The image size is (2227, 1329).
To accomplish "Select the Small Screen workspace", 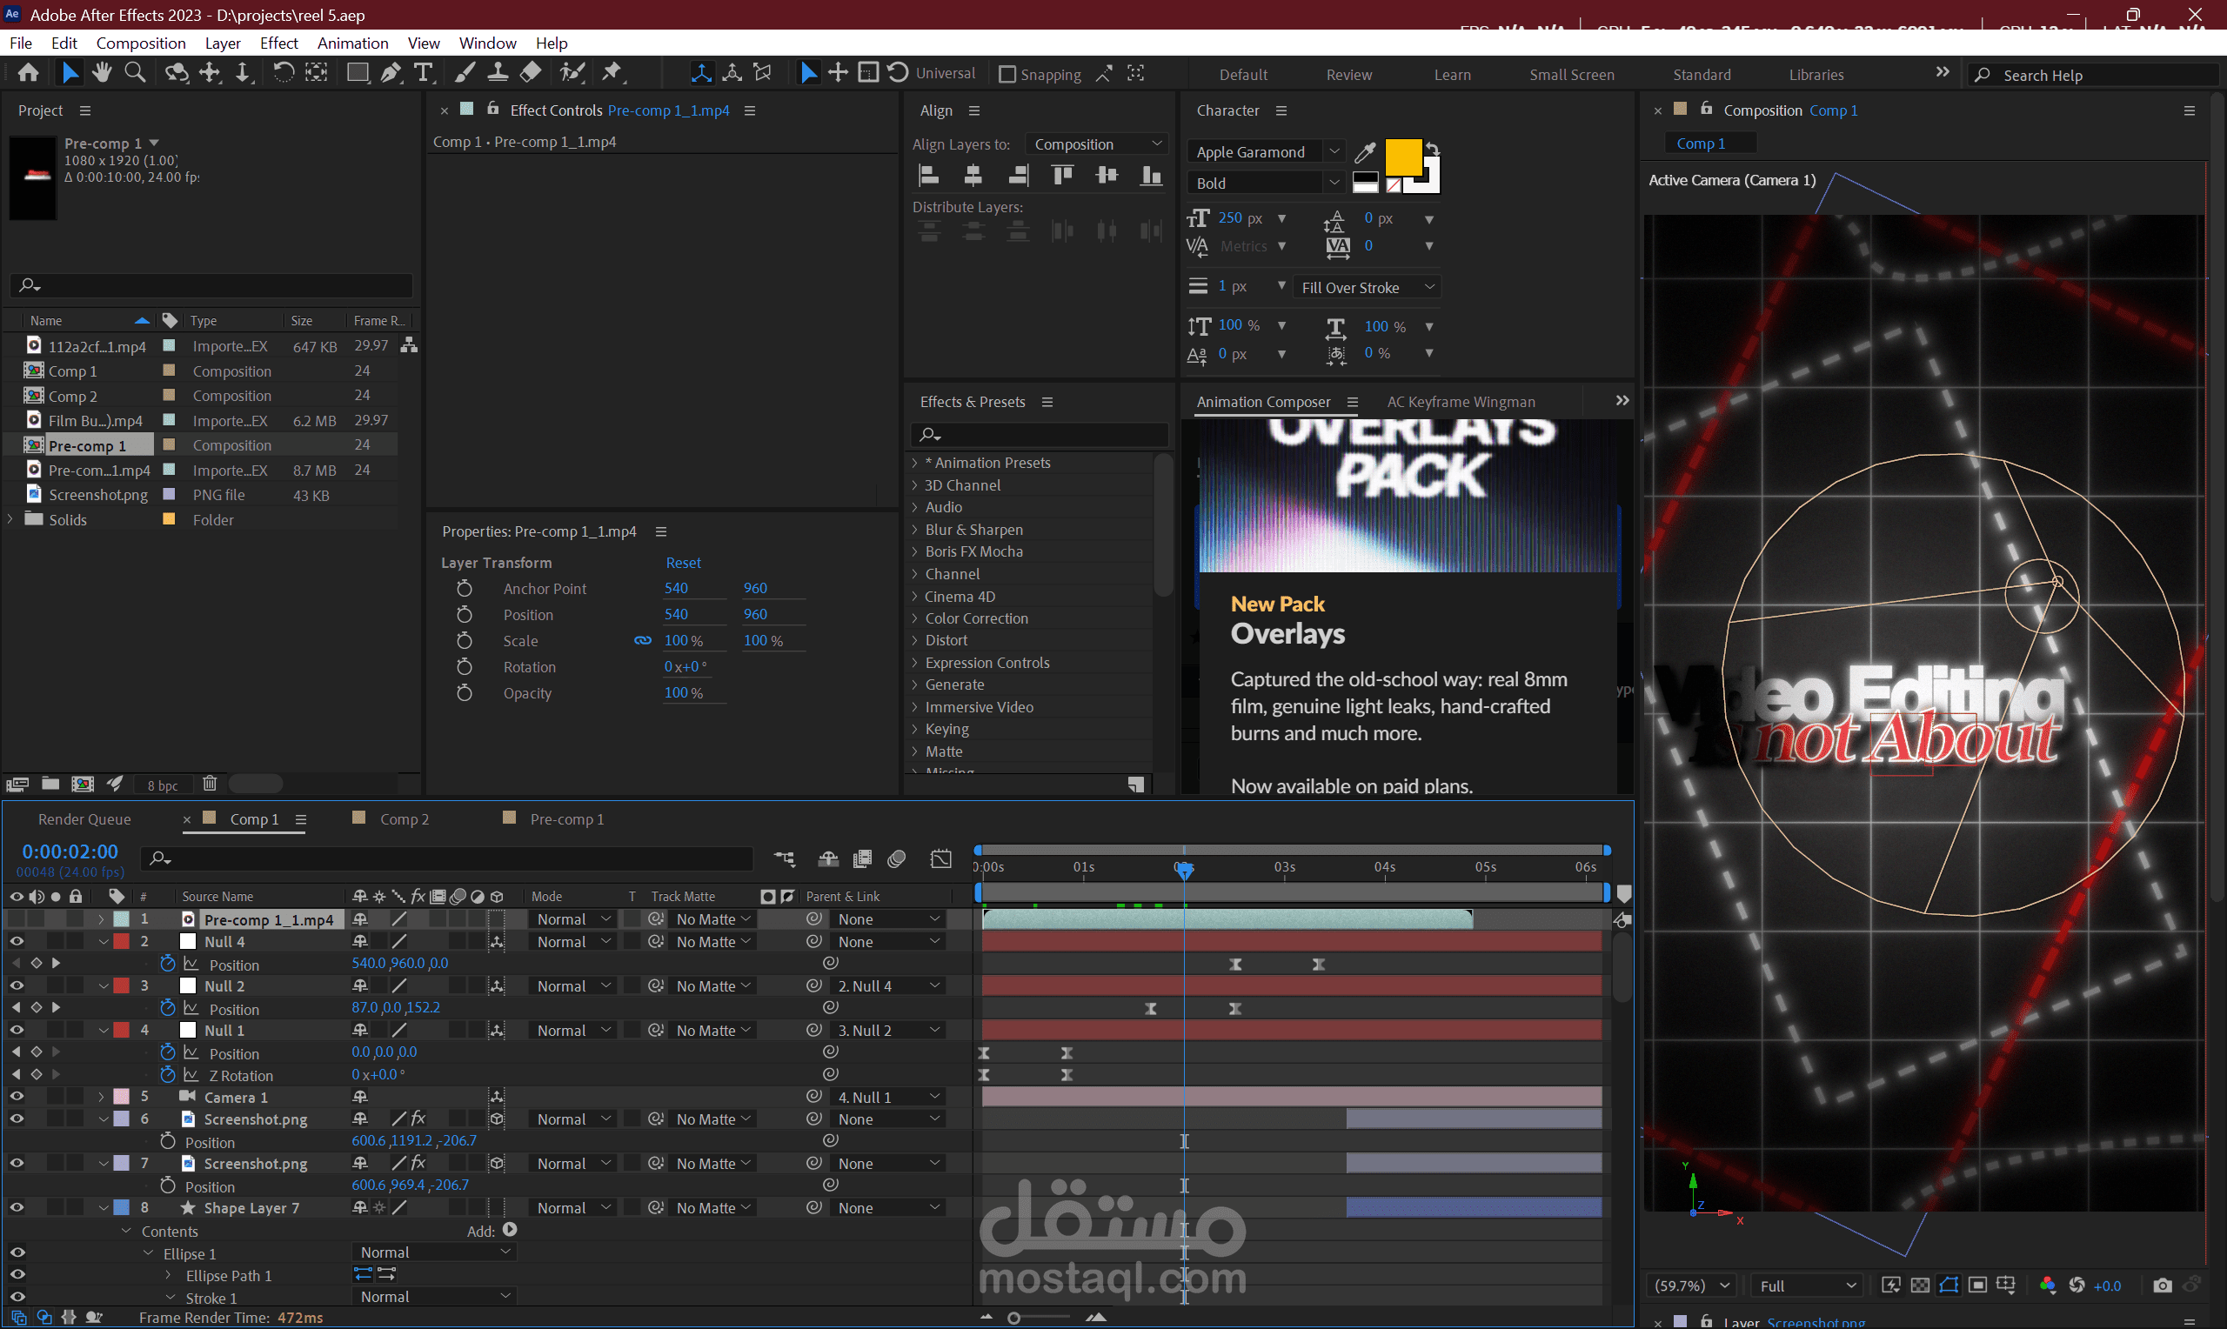I will pos(1570,74).
